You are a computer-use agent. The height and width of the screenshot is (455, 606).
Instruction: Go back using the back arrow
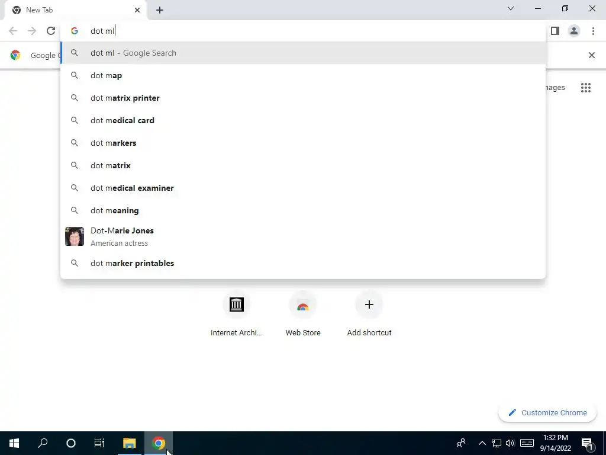(13, 31)
